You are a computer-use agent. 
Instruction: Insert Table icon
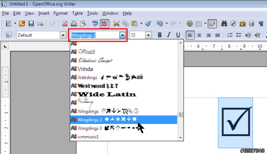click(199, 23)
